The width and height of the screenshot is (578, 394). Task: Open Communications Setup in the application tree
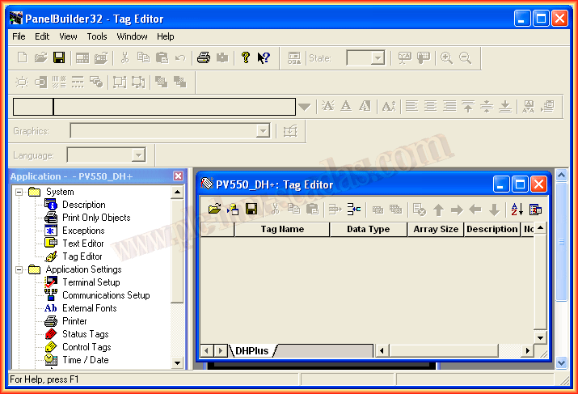(106, 295)
